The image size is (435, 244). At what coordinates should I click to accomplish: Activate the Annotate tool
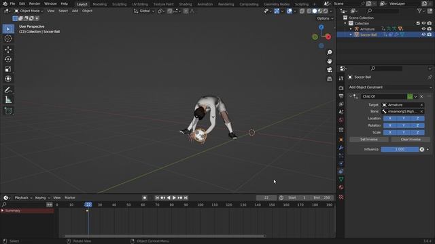coord(8,89)
